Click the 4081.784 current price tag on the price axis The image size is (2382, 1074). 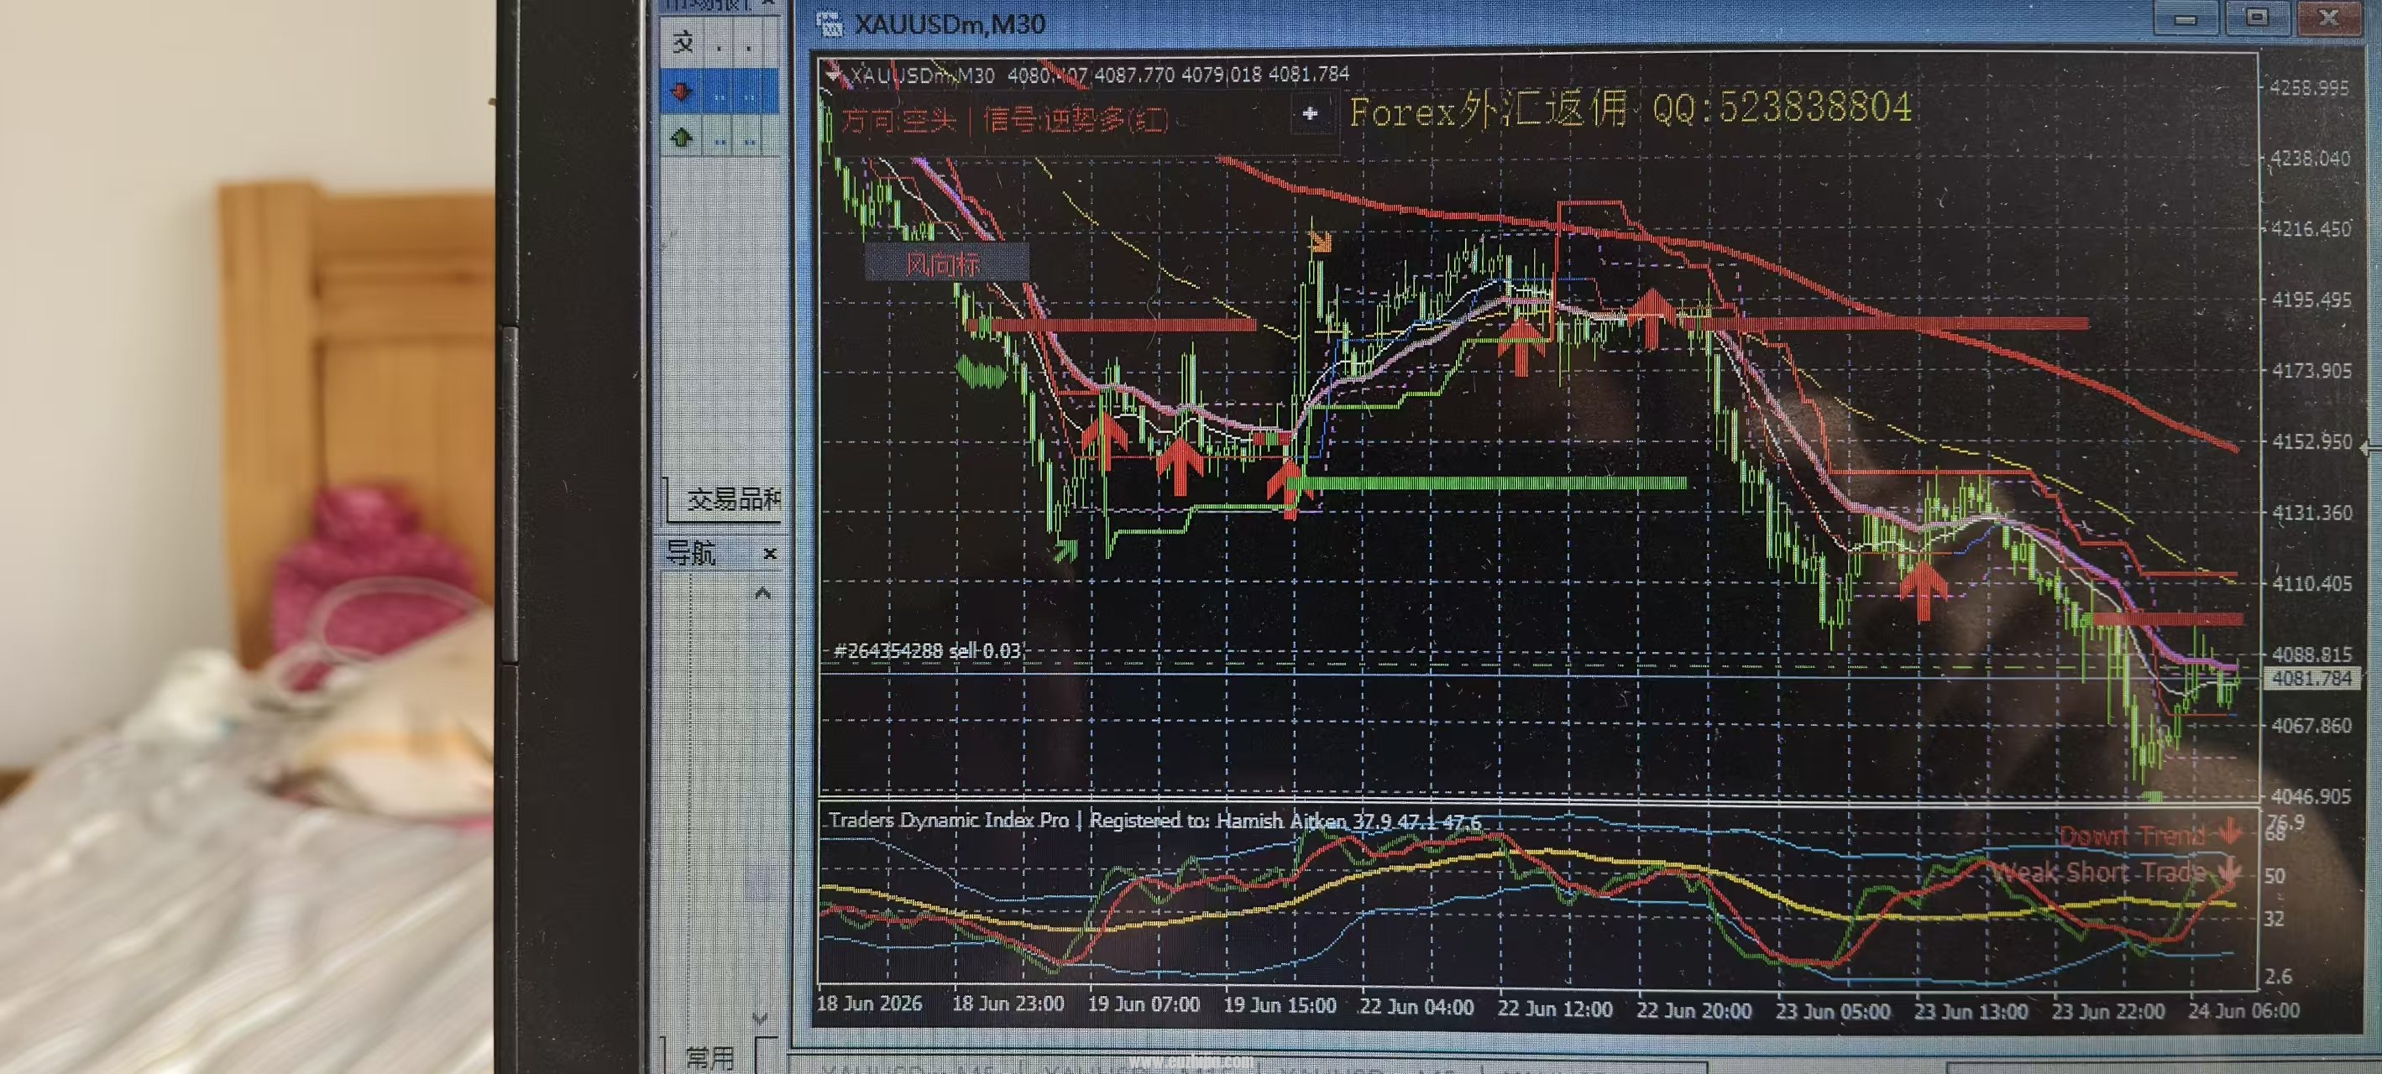tap(2311, 679)
